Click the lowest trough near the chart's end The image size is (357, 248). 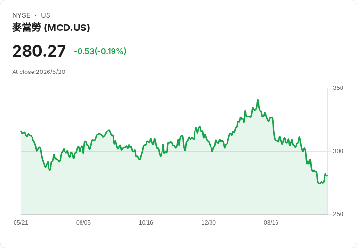(319, 183)
